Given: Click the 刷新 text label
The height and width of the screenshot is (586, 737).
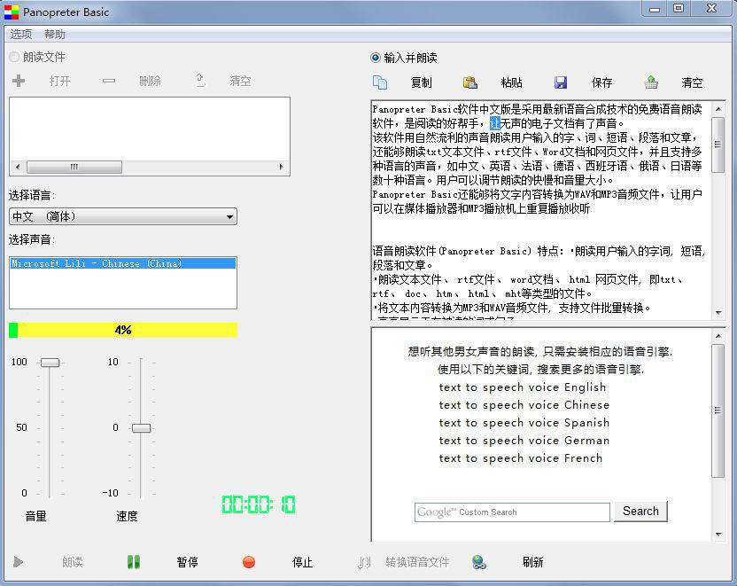Looking at the screenshot, I should [532, 562].
